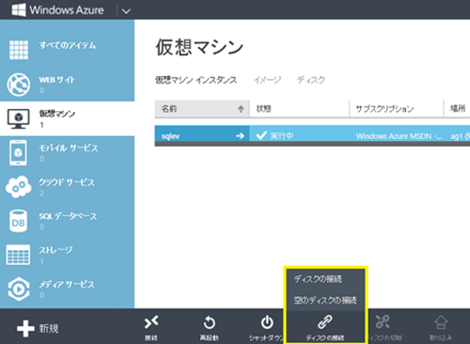Click the ディスクの接続 link icon in bottom bar

(325, 322)
